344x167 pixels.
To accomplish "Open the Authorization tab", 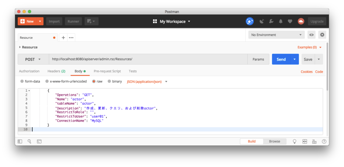I will click(29, 71).
